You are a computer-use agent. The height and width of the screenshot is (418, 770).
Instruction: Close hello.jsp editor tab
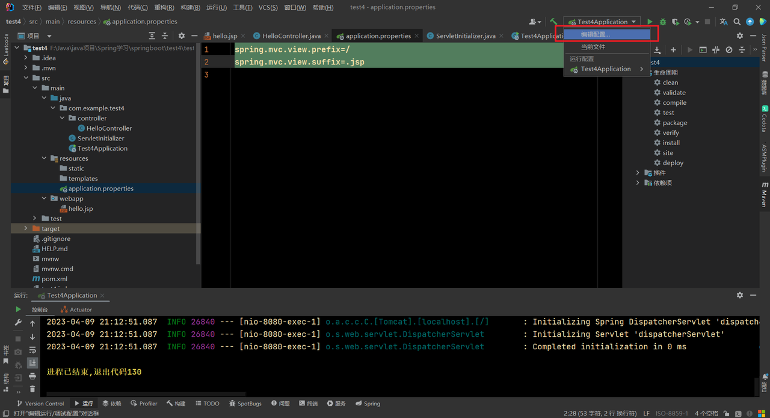(x=243, y=36)
